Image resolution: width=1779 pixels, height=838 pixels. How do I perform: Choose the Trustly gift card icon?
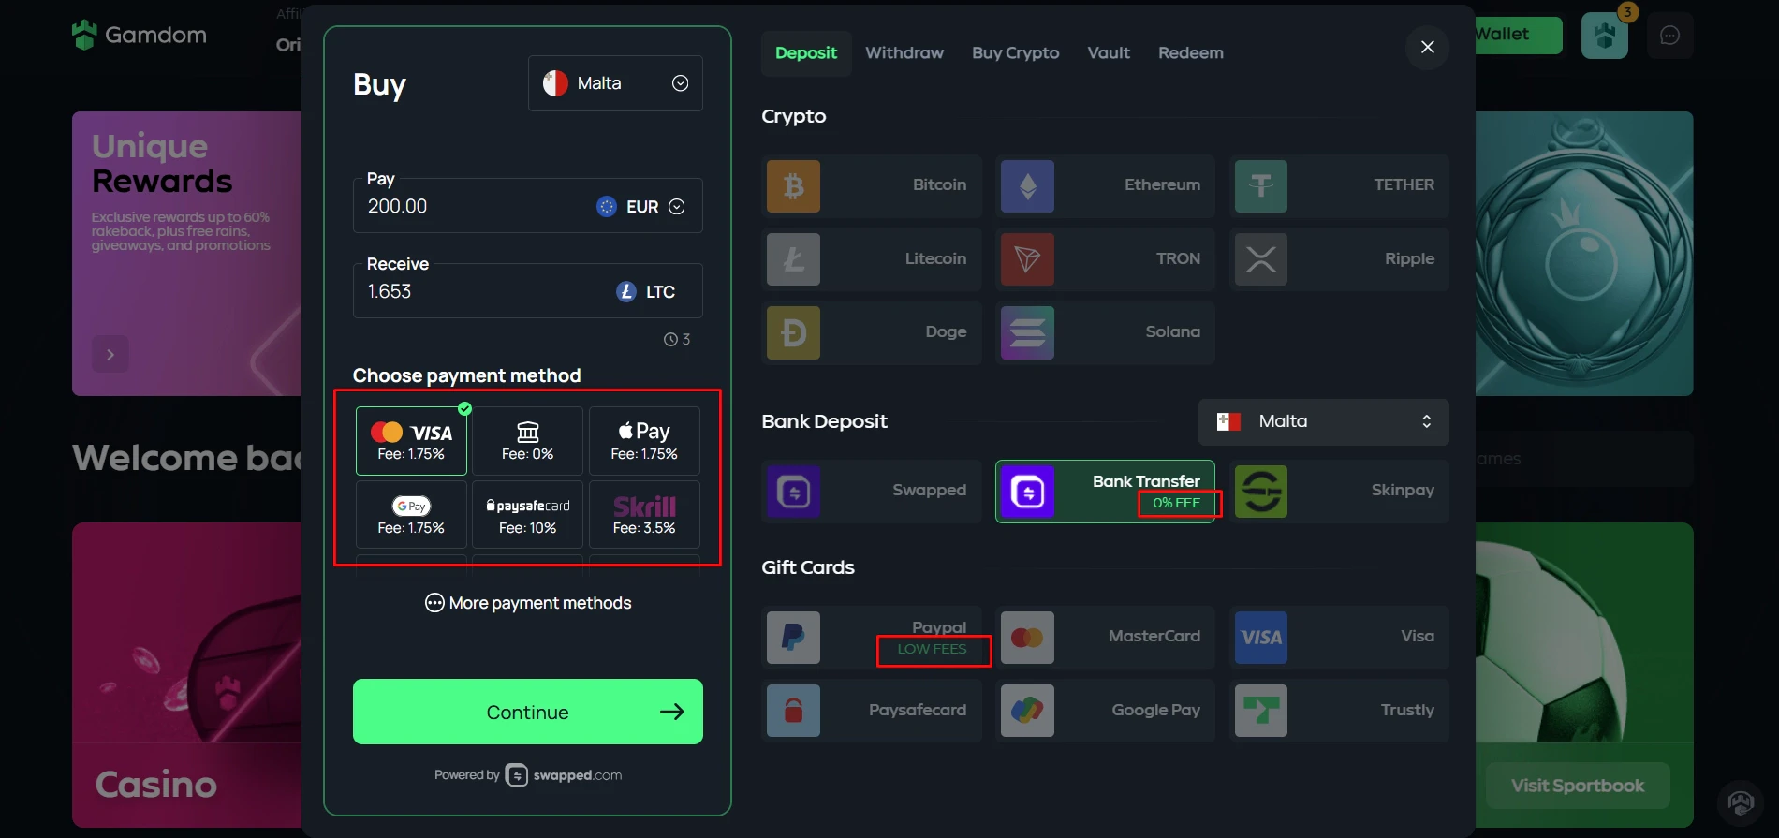pos(1261,711)
